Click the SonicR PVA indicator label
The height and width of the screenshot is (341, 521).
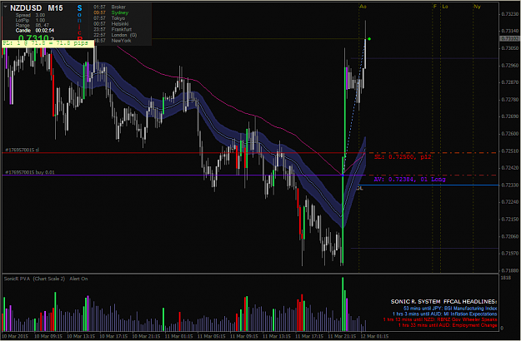pyautogui.click(x=18, y=279)
